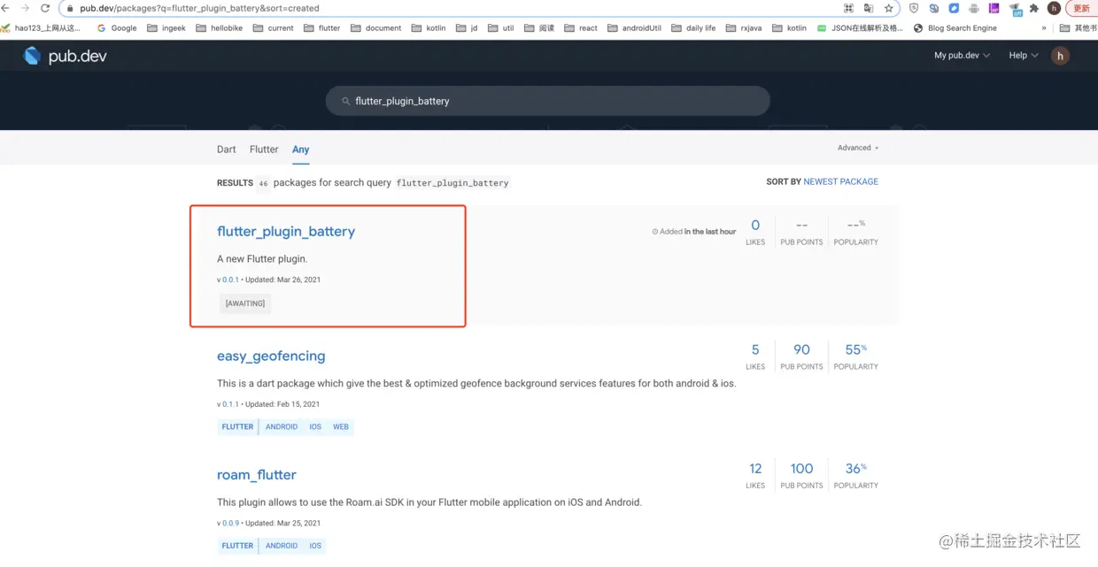
Task: Open the rxjava bookmarks folder
Action: [744, 27]
